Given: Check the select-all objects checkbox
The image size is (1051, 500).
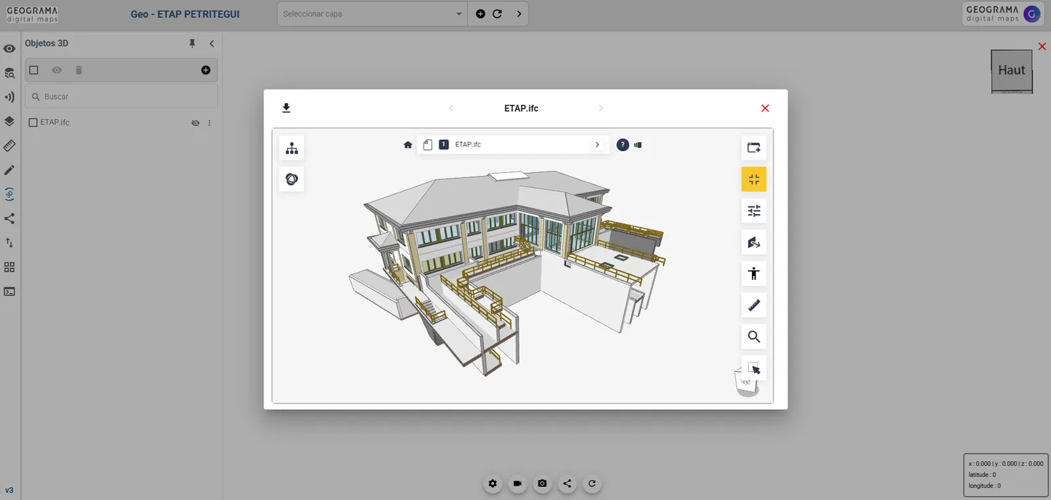Looking at the screenshot, I should click(x=34, y=70).
